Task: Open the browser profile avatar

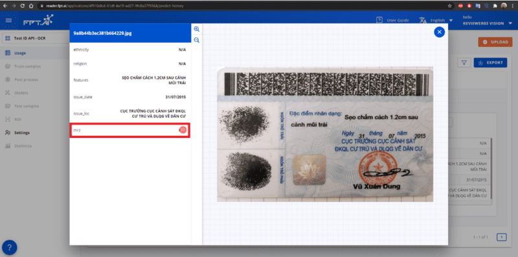Action: pyautogui.click(x=504, y=6)
